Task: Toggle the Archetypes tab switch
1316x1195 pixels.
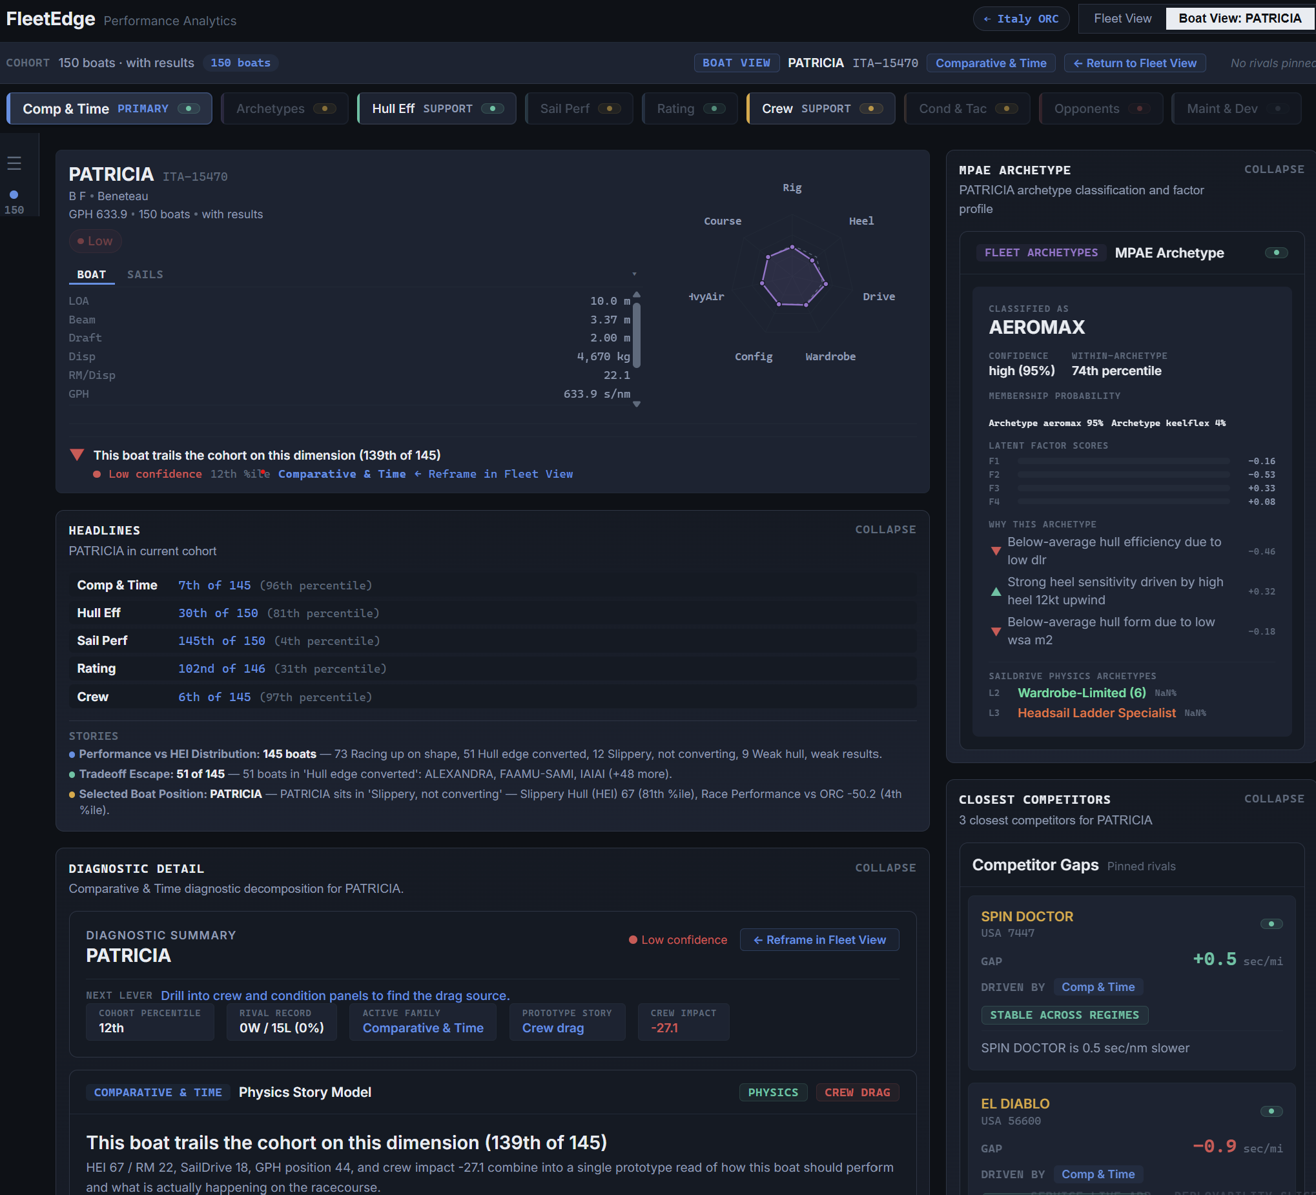Action: click(324, 108)
